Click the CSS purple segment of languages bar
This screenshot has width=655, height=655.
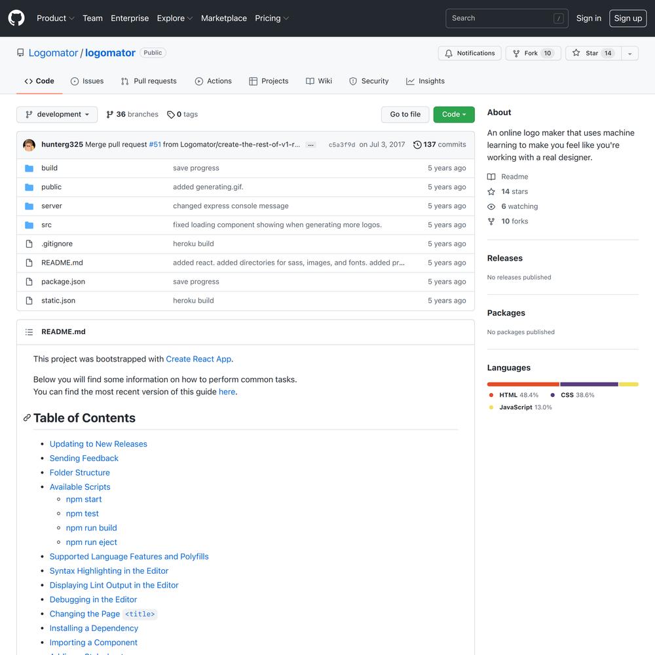click(589, 384)
